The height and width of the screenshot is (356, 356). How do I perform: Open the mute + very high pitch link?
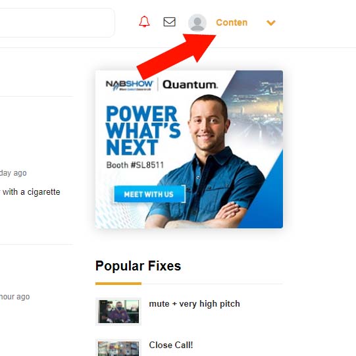pos(194,304)
